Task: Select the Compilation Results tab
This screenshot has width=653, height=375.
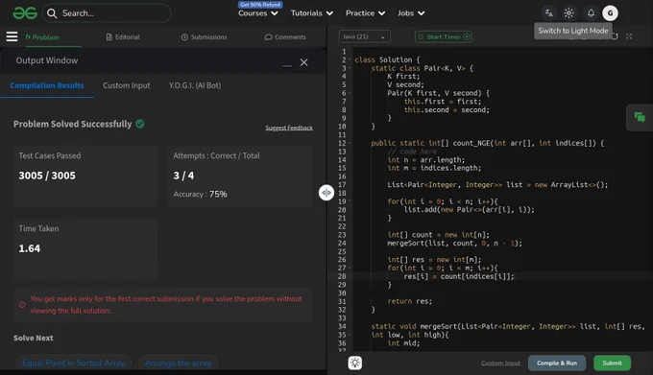Action: click(47, 85)
